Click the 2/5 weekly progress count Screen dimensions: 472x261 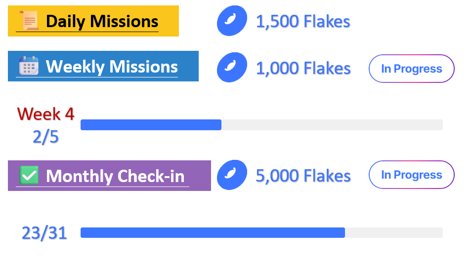(45, 137)
